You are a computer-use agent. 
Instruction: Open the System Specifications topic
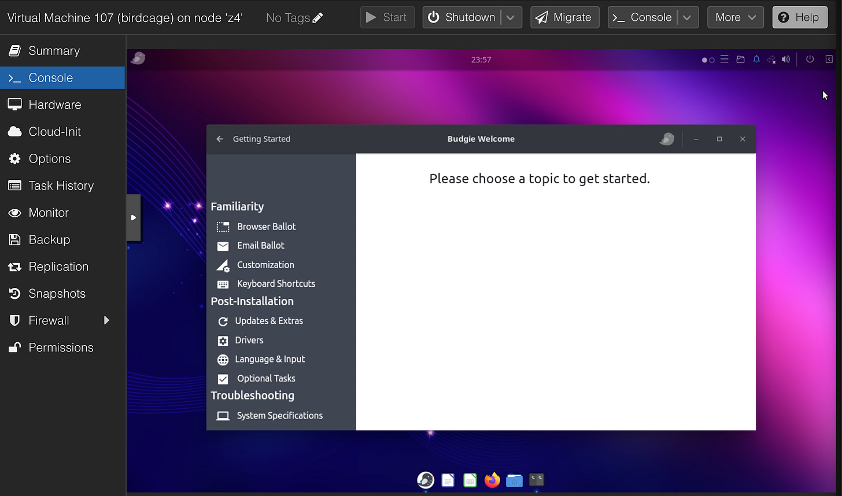point(281,416)
